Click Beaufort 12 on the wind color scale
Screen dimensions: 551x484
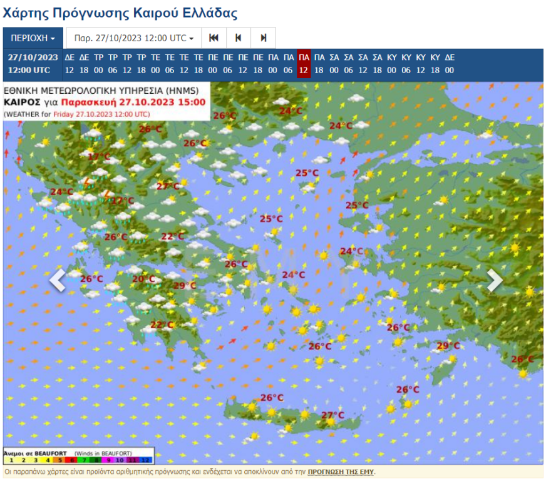[146, 458]
